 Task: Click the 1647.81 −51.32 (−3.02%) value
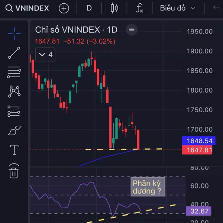tap(75, 41)
